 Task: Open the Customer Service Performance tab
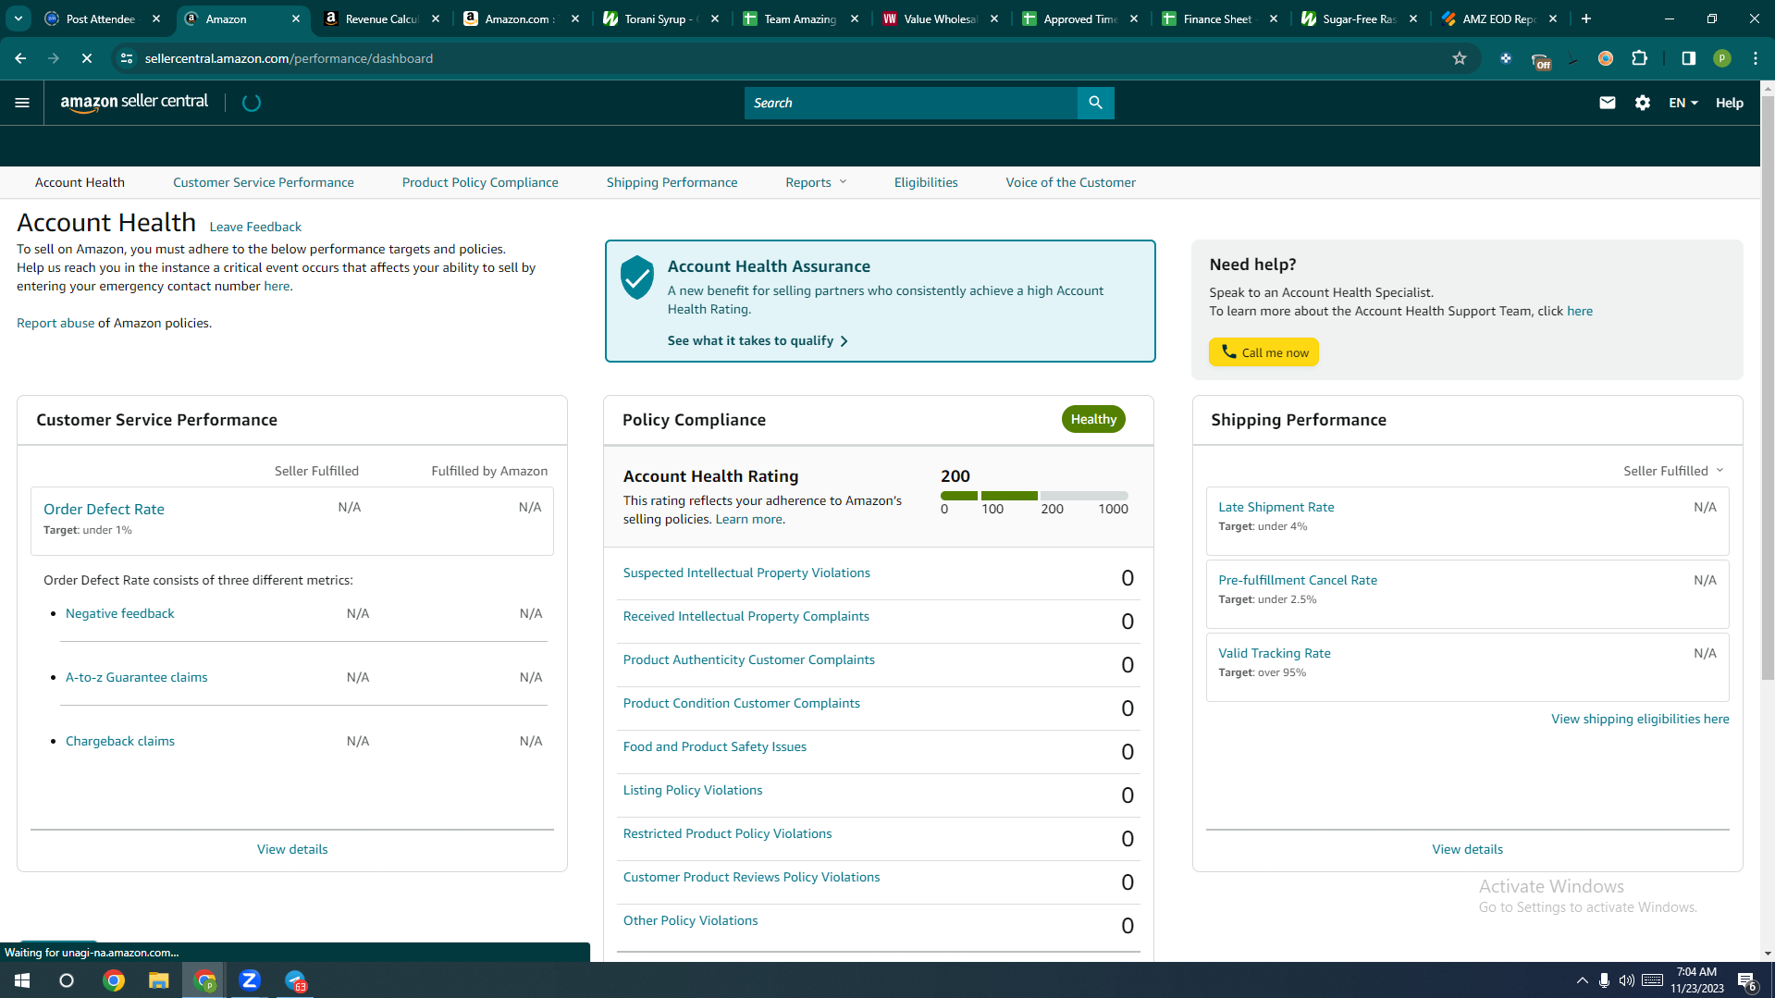pyautogui.click(x=264, y=182)
